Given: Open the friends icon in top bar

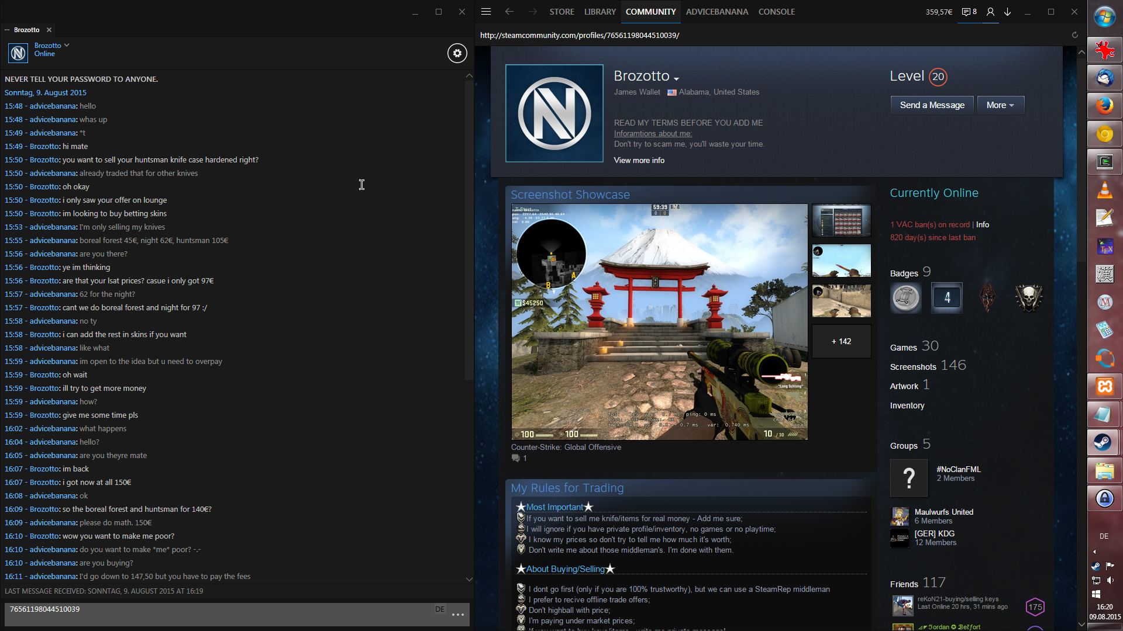Looking at the screenshot, I should click(x=990, y=12).
